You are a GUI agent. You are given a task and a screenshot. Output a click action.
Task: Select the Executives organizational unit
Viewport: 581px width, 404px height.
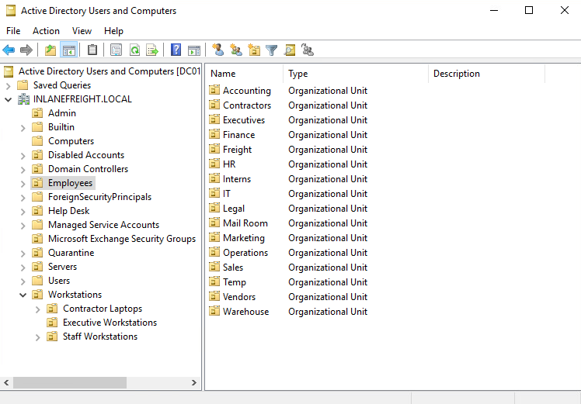click(x=243, y=120)
